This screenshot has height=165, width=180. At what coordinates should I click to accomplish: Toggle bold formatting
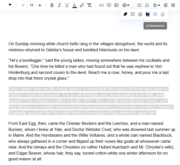(52, 5)
